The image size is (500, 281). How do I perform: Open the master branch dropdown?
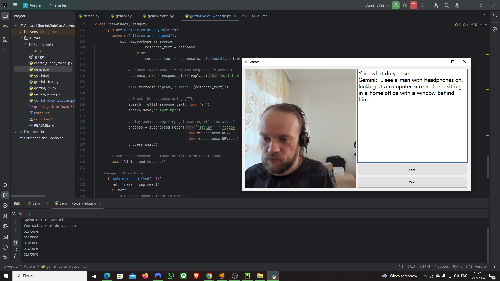point(60,5)
